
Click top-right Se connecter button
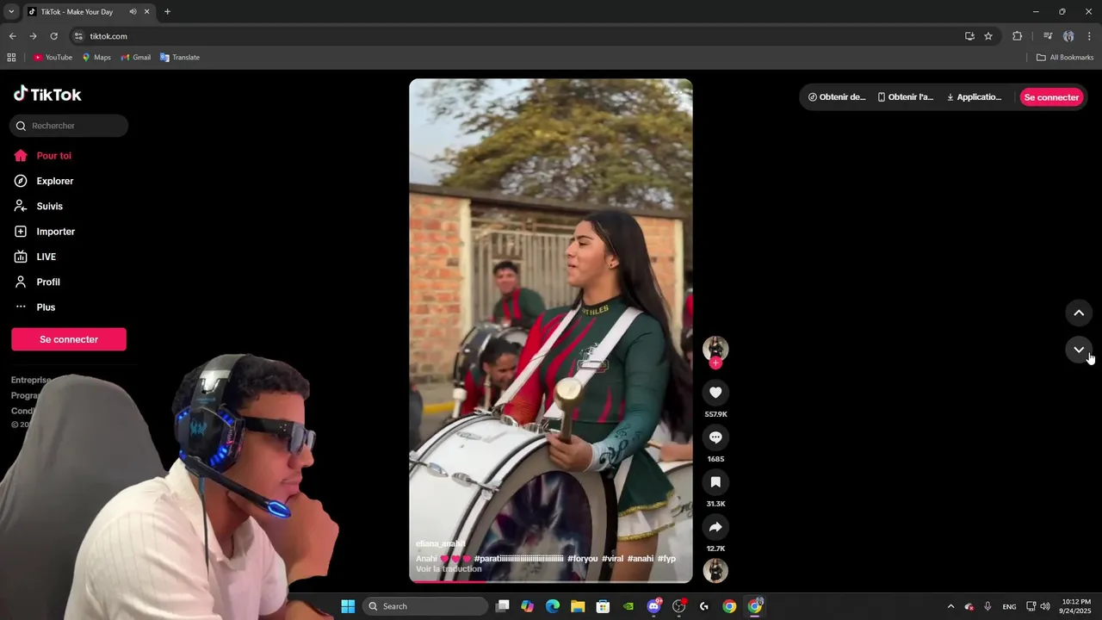[1051, 97]
